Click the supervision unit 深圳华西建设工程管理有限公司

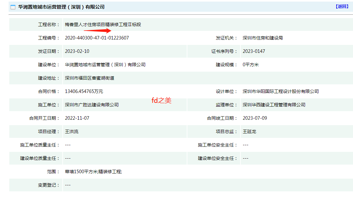click(274, 105)
